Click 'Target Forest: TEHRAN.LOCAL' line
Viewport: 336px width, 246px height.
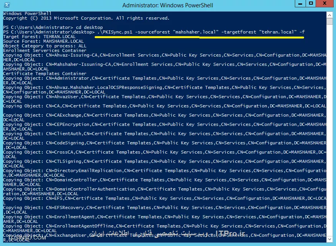coord(39,37)
